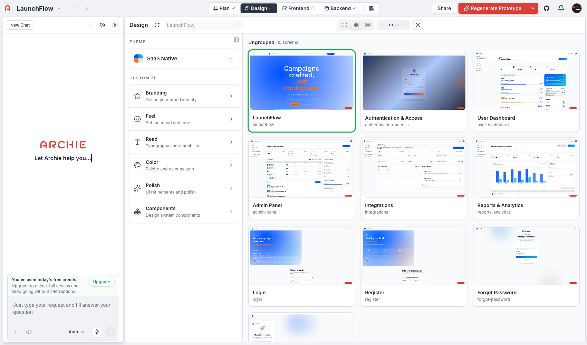Click the LaunchFlow name input field
Viewport: 587px width, 345px height.
(203, 25)
